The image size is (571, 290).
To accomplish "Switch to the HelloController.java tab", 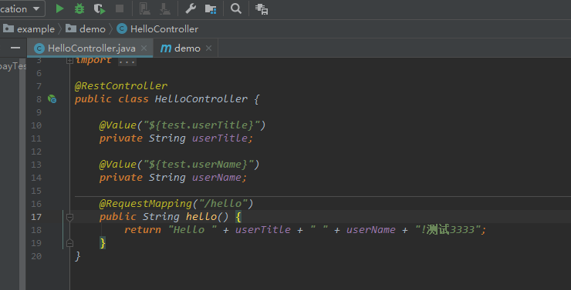I will point(91,48).
